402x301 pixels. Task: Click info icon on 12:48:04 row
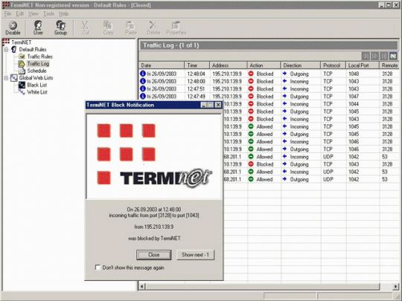[143, 74]
